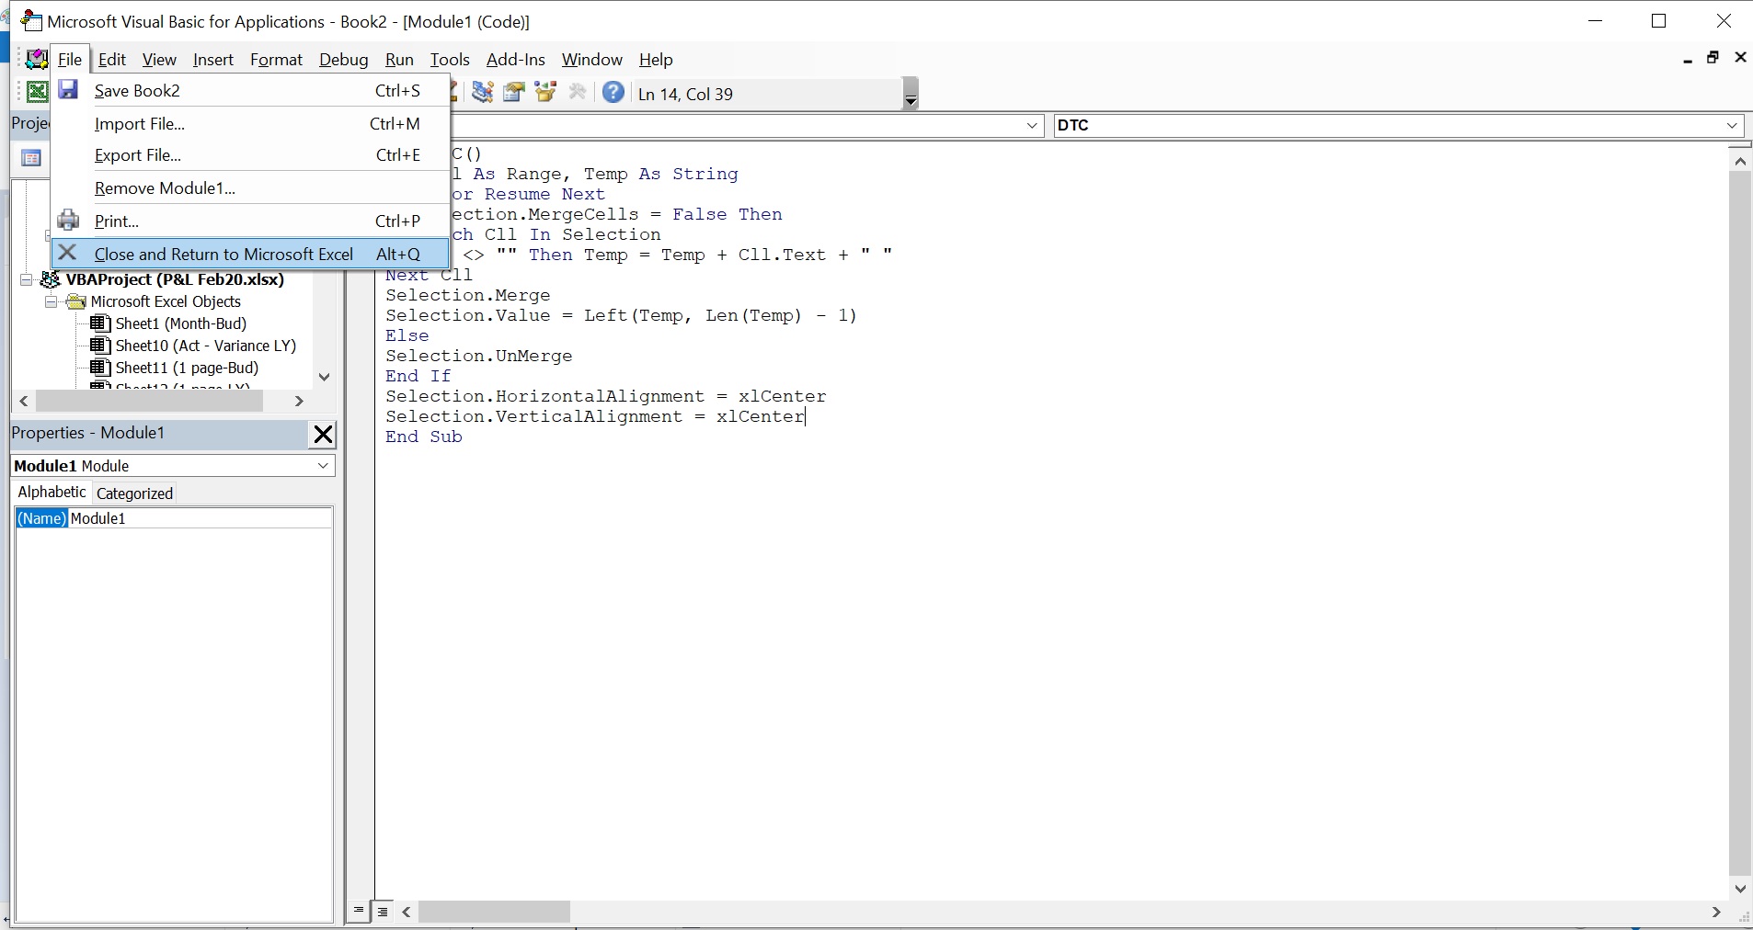Open the Tools menu
1753x930 pixels.
click(450, 59)
